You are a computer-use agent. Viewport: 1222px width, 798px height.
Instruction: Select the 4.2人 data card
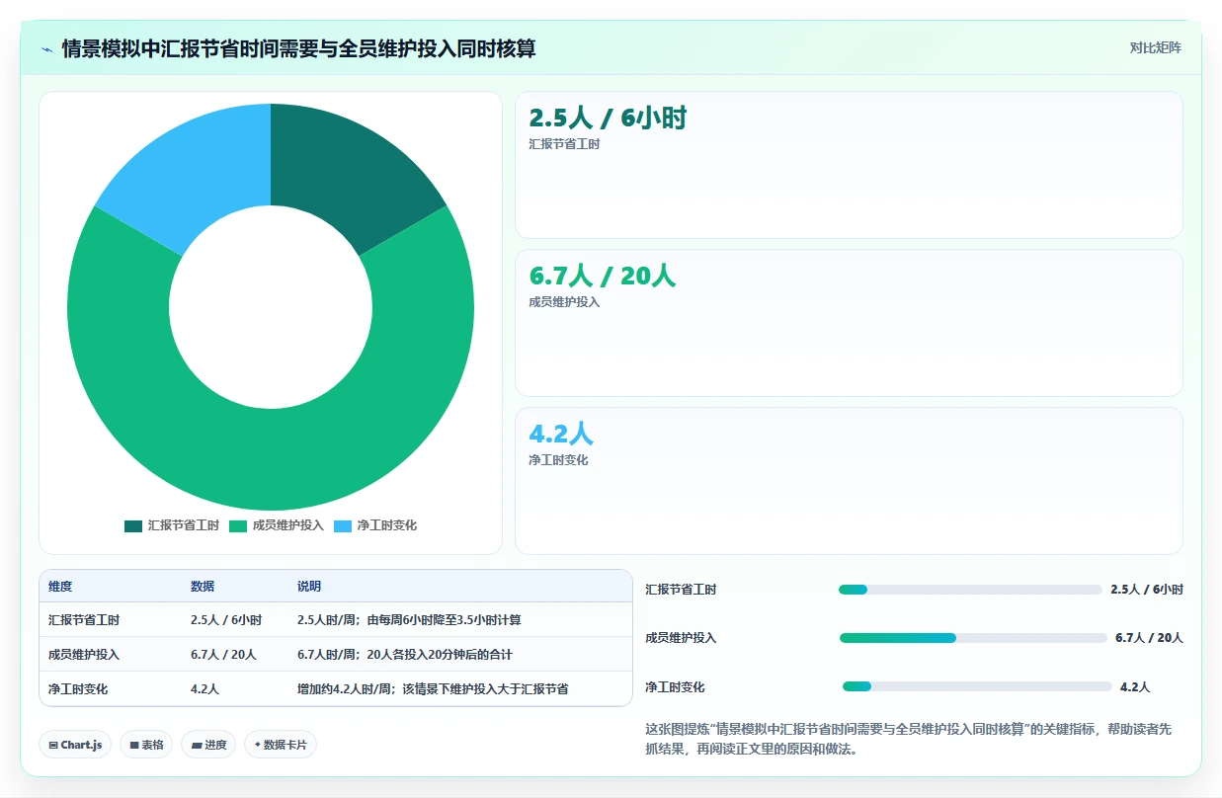tap(849, 481)
